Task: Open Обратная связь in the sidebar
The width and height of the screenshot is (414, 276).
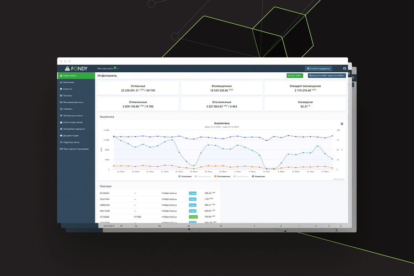Action: point(70,142)
